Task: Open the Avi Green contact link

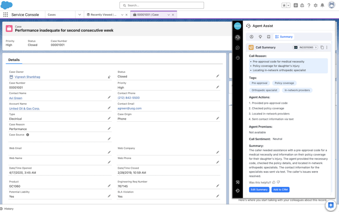Action: point(16,98)
